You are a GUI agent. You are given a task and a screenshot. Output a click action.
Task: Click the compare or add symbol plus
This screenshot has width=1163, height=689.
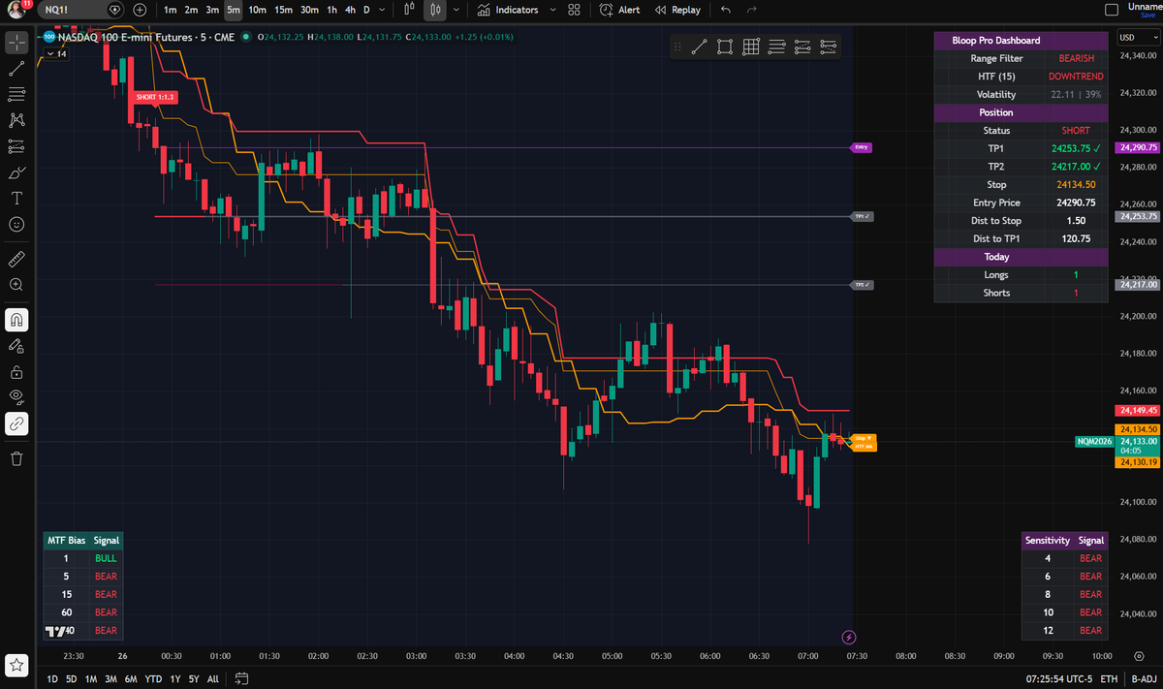[x=141, y=10]
